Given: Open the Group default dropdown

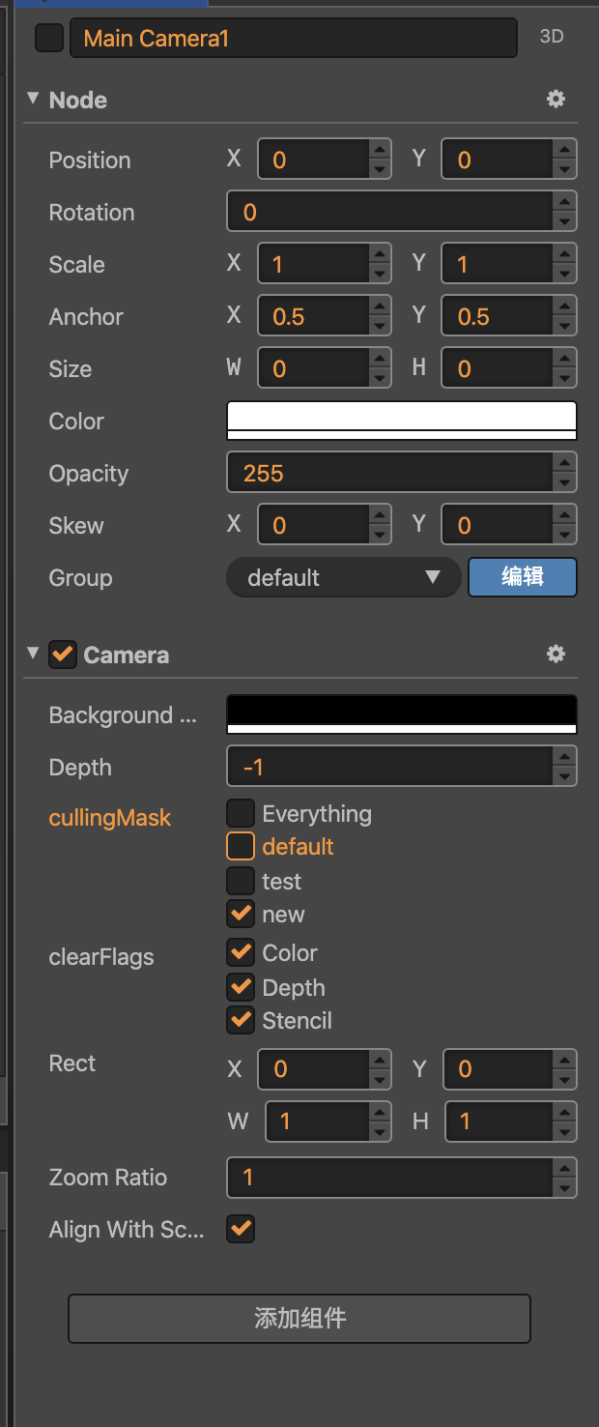Looking at the screenshot, I should (x=342, y=578).
